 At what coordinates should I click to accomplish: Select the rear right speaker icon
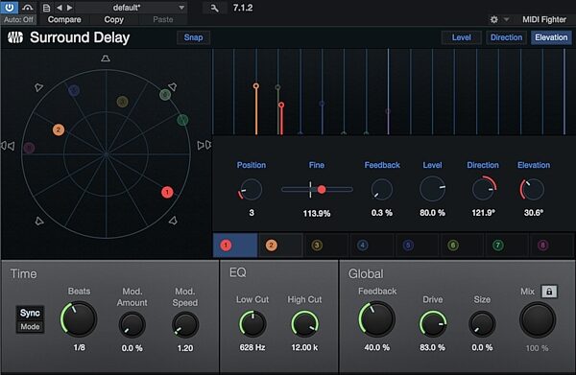pyautogui.click(x=173, y=221)
